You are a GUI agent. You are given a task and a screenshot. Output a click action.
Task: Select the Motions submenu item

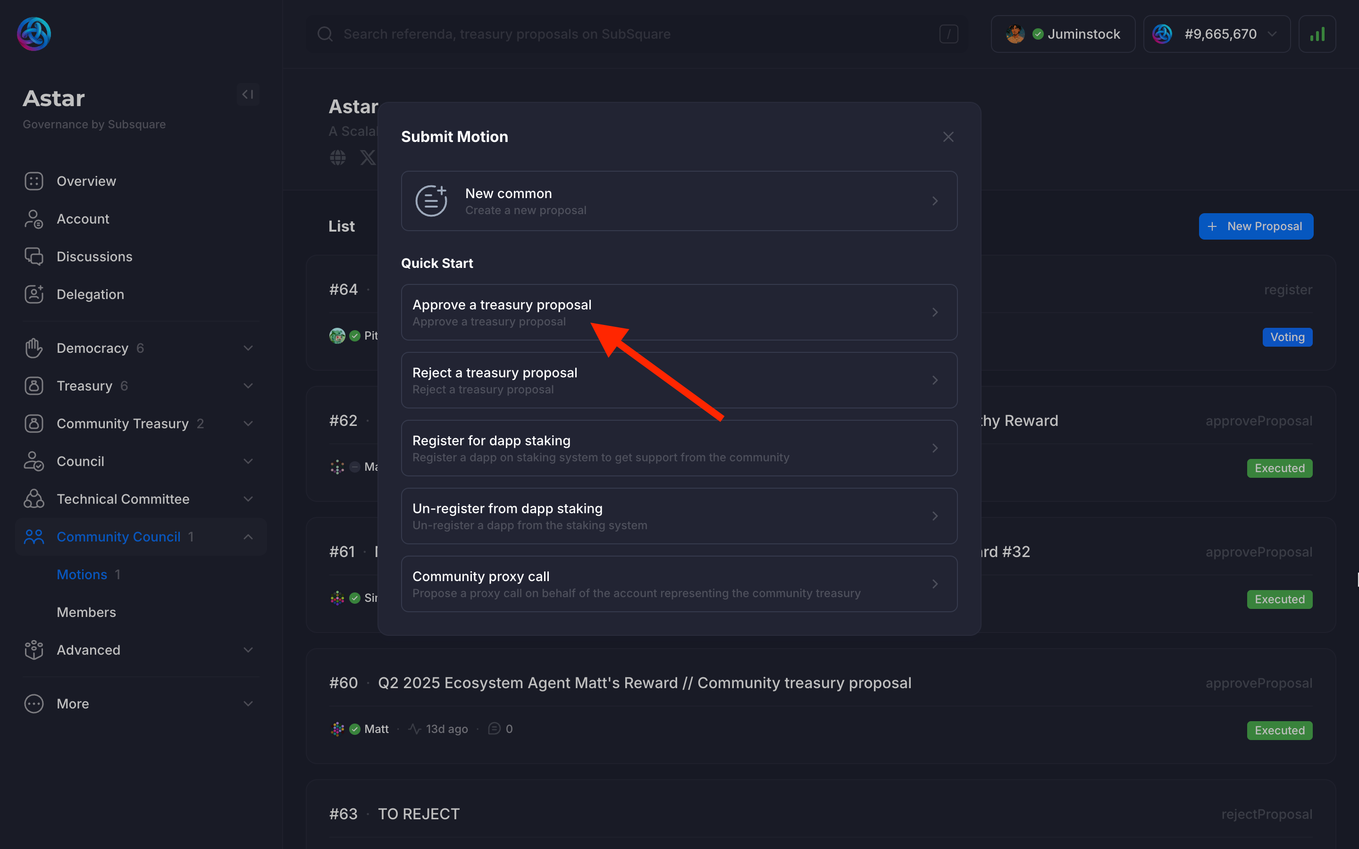[82, 574]
